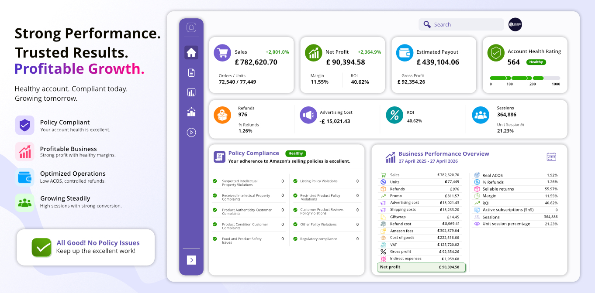The image size is (595, 293).
Task: Go to Home icon in sidebar
Action: pos(191,53)
